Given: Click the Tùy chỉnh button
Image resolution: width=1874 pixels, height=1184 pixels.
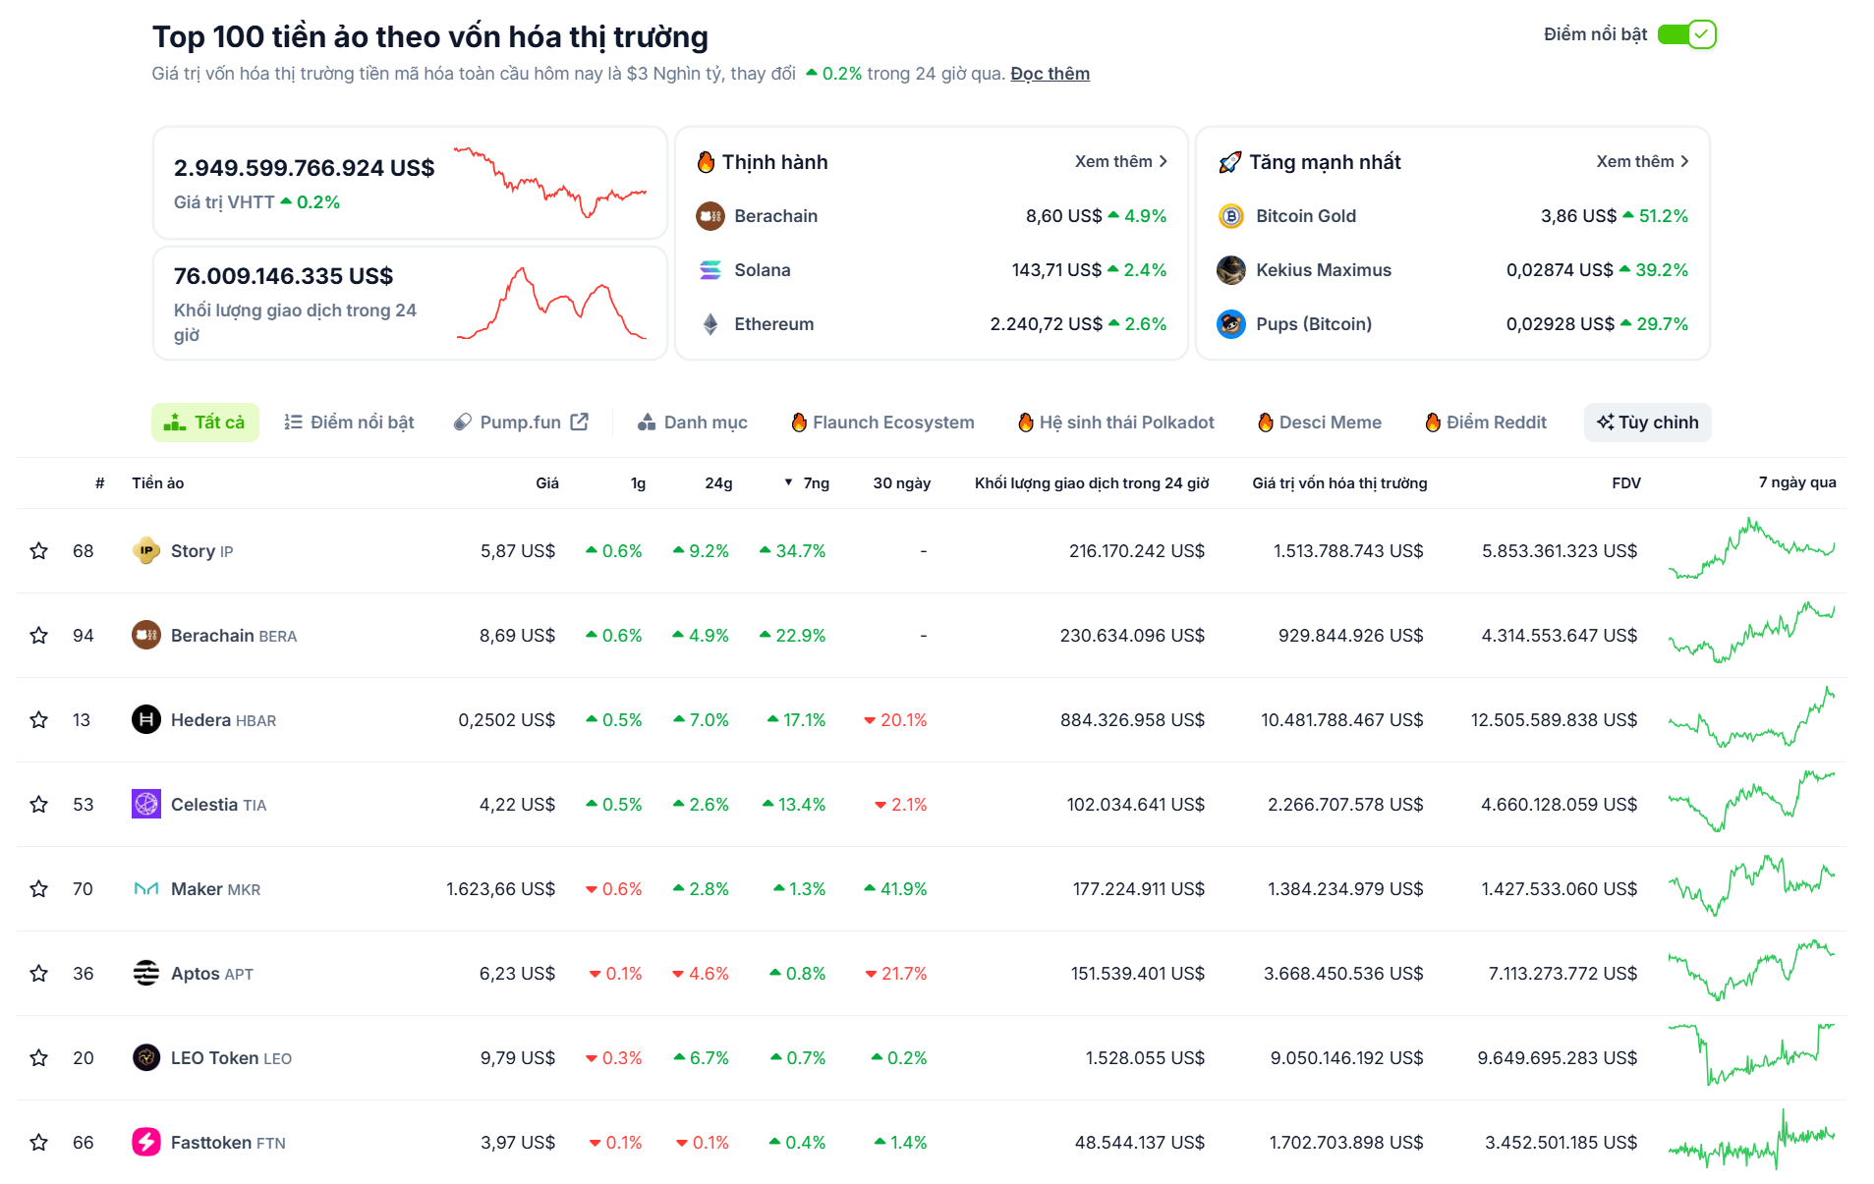Looking at the screenshot, I should 1648,423.
